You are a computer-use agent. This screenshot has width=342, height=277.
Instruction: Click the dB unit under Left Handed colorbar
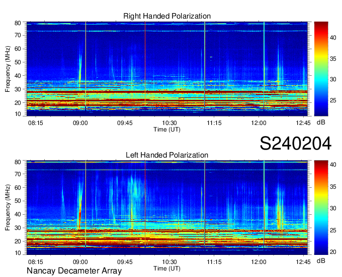[321, 261]
